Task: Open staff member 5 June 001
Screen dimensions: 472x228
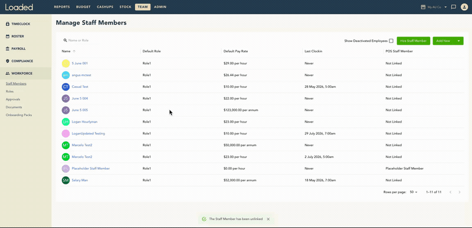Action: [80, 64]
